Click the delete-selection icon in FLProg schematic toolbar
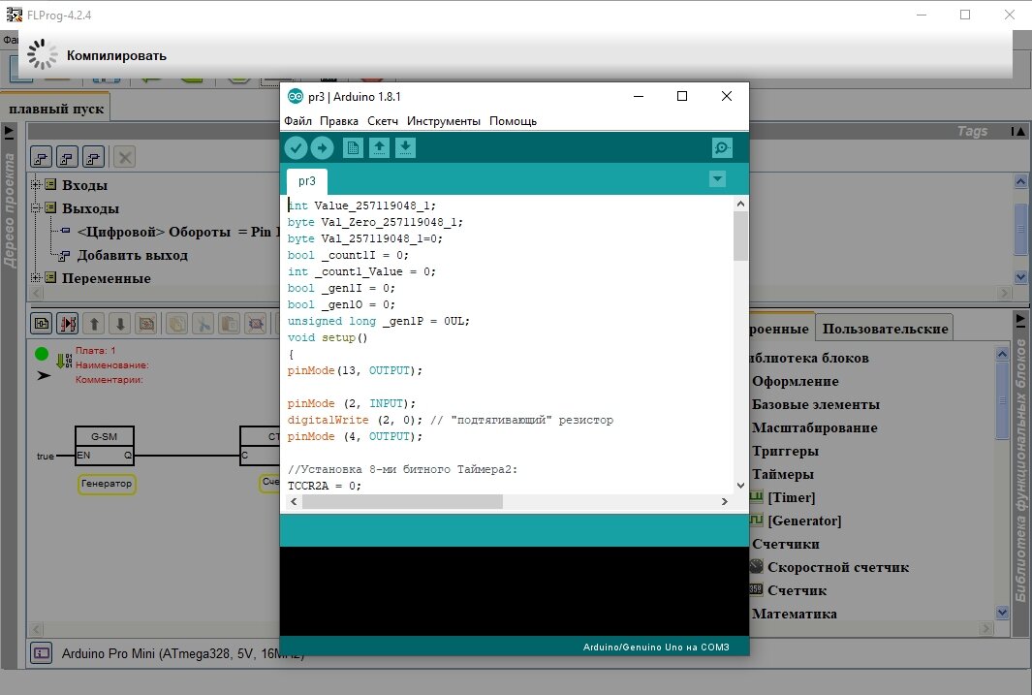Viewport: 1032px width, 695px height. (x=256, y=324)
